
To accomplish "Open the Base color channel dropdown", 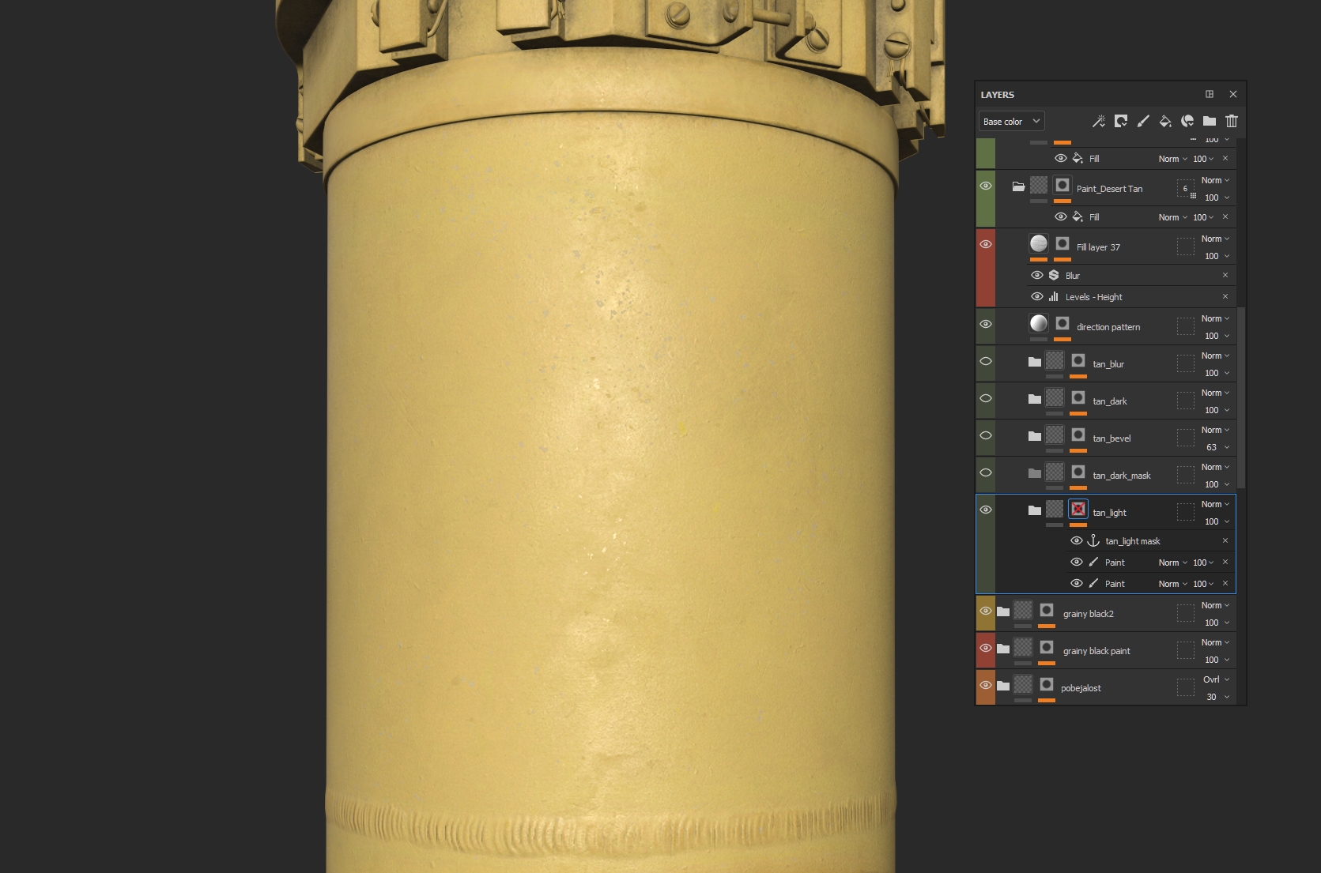I will coord(1011,121).
